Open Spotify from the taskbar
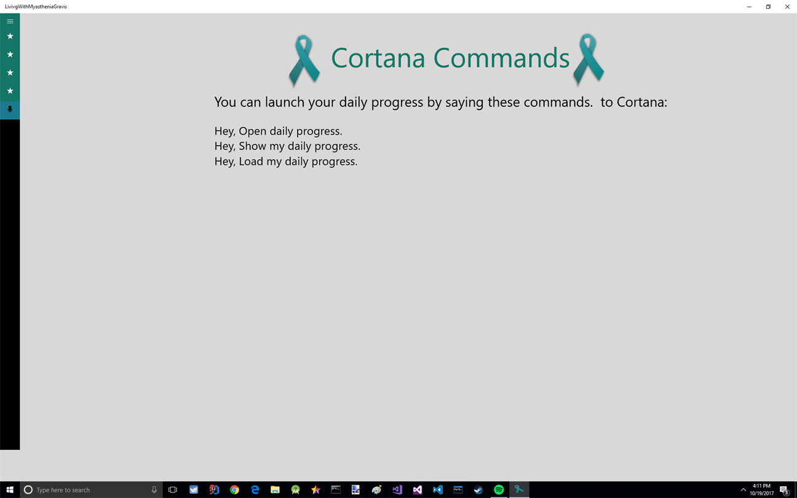797x498 pixels. (499, 490)
